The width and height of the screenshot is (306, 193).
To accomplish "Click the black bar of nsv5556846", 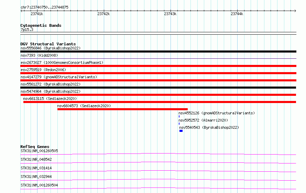I will tap(158, 52).
